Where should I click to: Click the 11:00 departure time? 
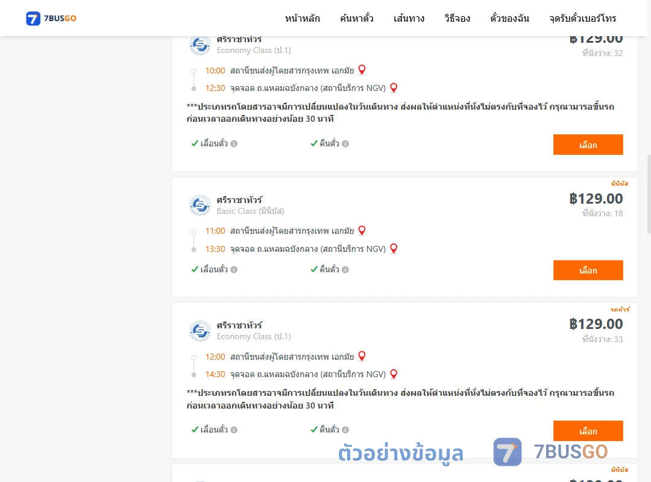click(215, 231)
